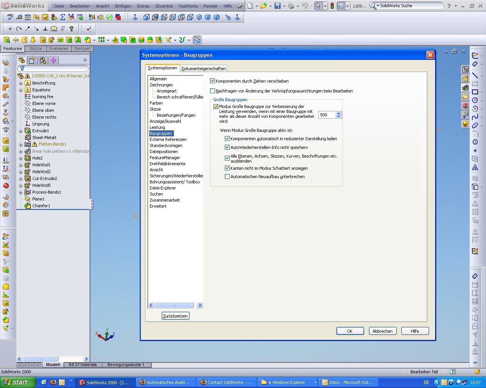Click the No Bends red icon in sheet metal toolbar

tap(6, 185)
